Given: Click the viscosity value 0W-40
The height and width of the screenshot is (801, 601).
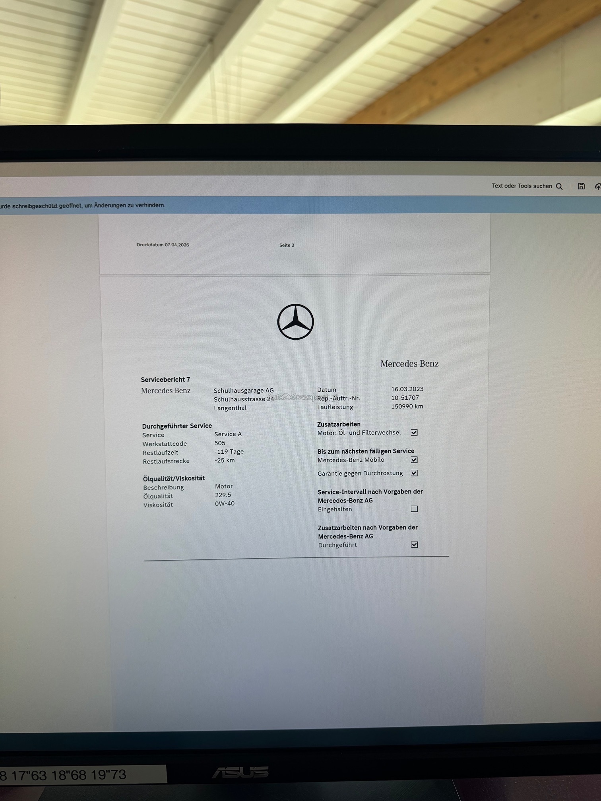Looking at the screenshot, I should [x=225, y=503].
